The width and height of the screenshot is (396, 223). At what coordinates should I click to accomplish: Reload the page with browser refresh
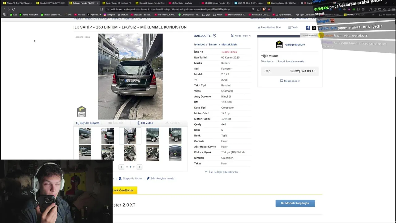pyautogui.click(x=14, y=9)
